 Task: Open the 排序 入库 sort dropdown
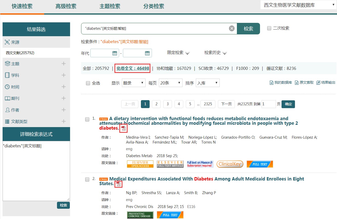[x=207, y=83]
